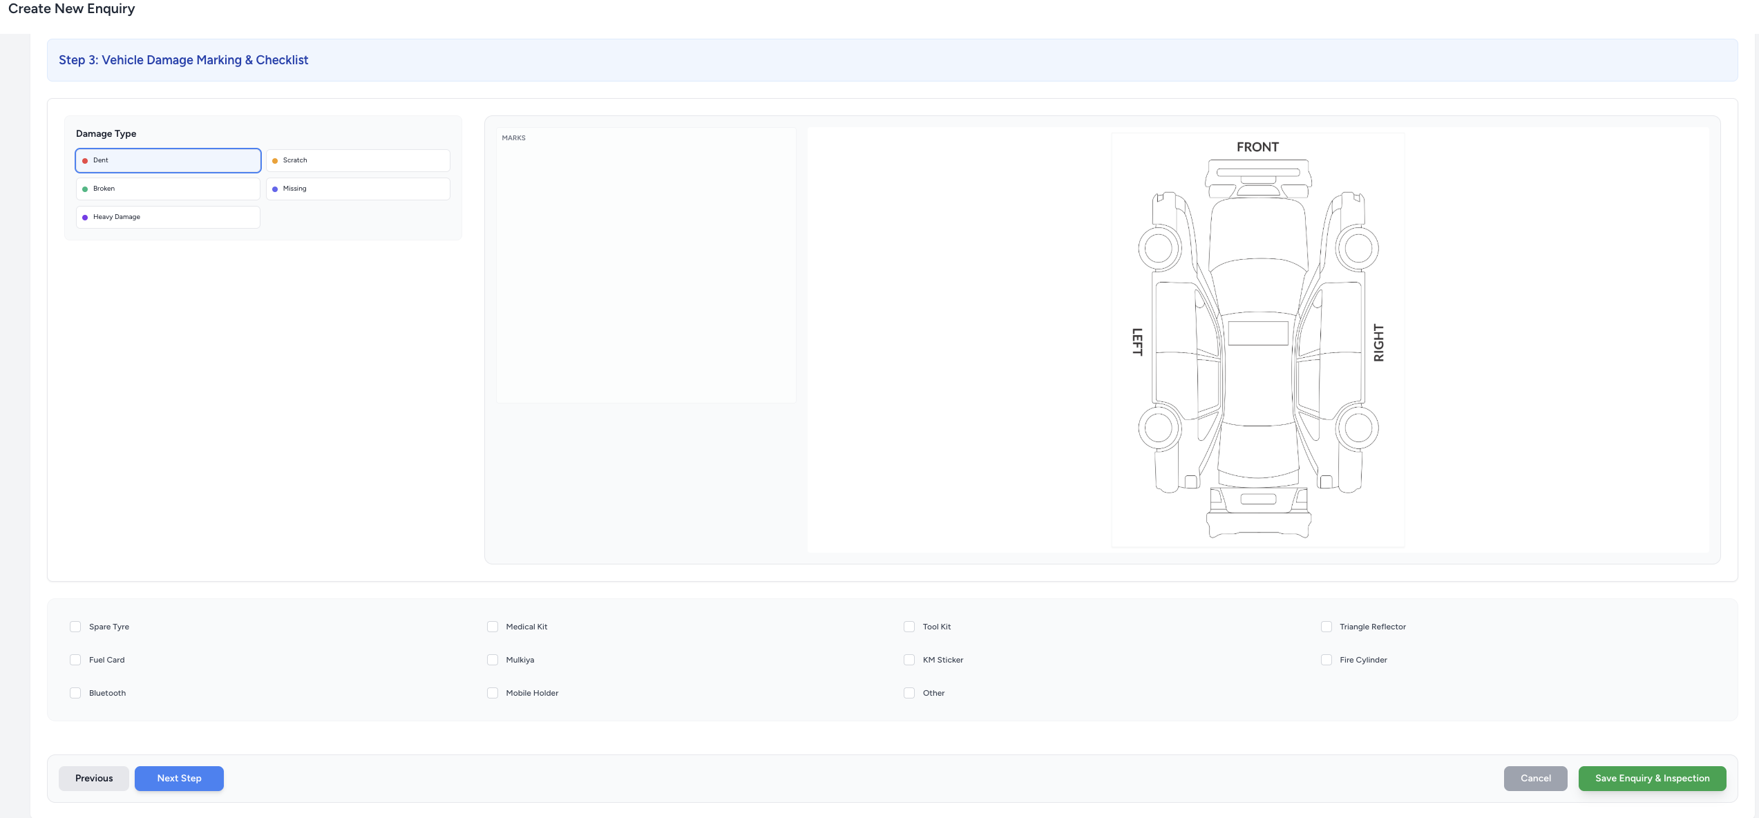Click Save Enquiry & Inspection

(x=1652, y=779)
